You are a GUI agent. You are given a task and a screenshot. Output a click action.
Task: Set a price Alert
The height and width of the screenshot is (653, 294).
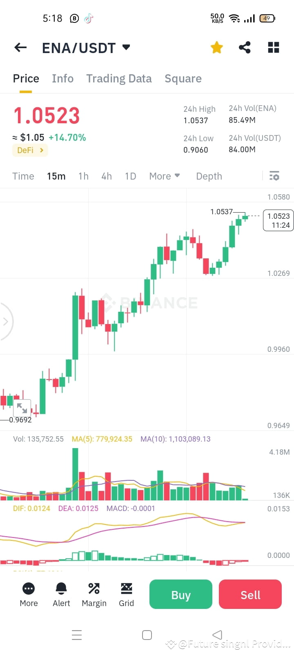click(61, 594)
